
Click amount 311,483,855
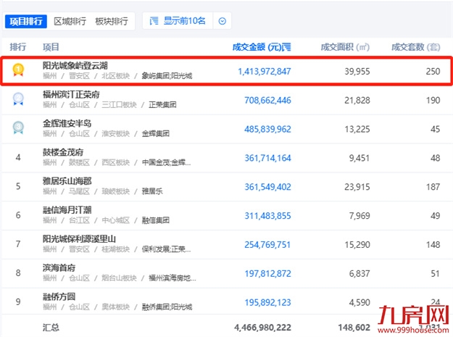tap(267, 216)
